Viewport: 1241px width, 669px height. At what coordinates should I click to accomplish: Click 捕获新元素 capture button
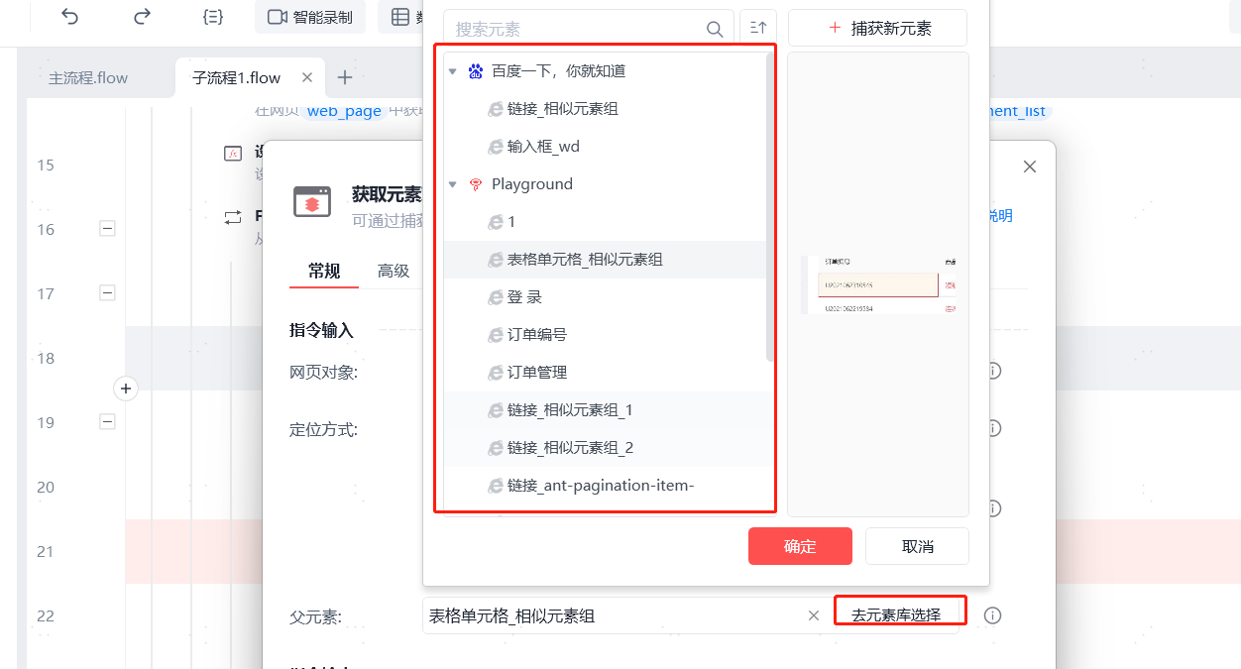(877, 28)
